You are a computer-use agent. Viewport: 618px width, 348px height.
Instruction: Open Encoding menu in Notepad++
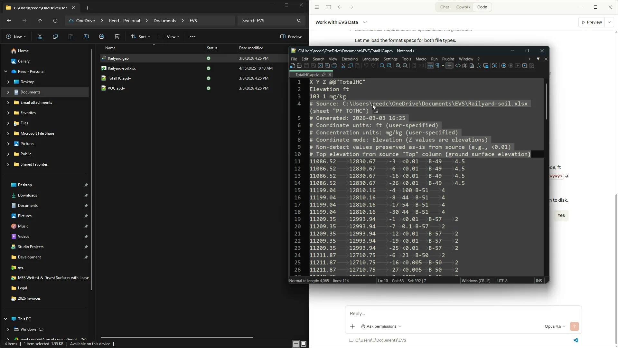(x=350, y=59)
